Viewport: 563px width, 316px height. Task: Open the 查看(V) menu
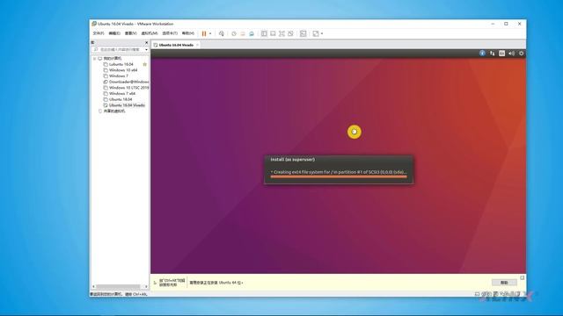coord(131,33)
